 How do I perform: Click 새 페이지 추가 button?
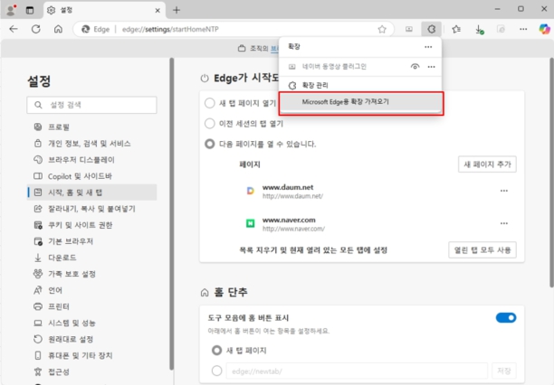[487, 164]
